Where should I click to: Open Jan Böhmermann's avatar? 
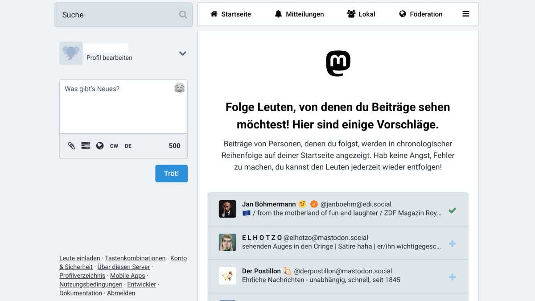click(x=227, y=209)
